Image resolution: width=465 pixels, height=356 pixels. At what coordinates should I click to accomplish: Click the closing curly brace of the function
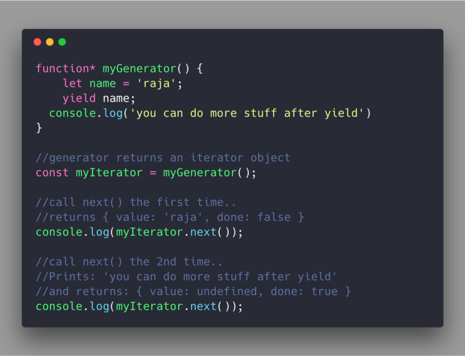click(x=39, y=128)
